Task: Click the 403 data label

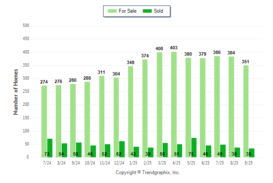Action: coord(174,48)
